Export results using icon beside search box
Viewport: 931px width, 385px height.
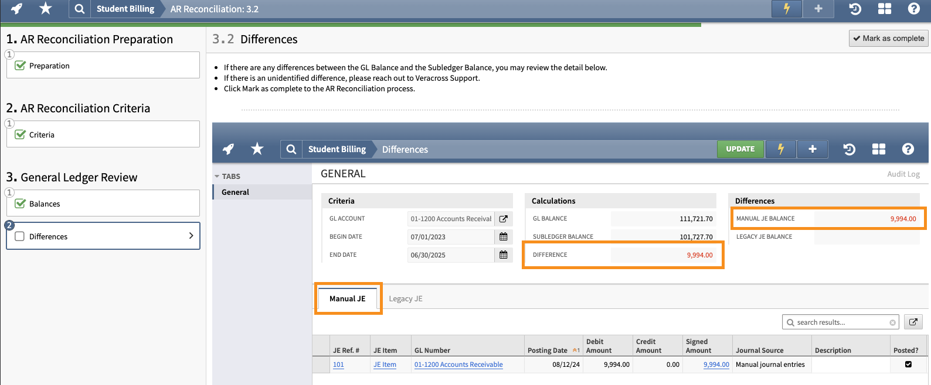913,322
